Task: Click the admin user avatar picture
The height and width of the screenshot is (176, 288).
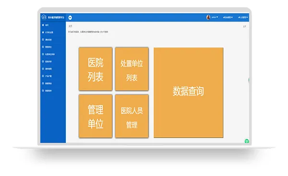Action: [208, 17]
